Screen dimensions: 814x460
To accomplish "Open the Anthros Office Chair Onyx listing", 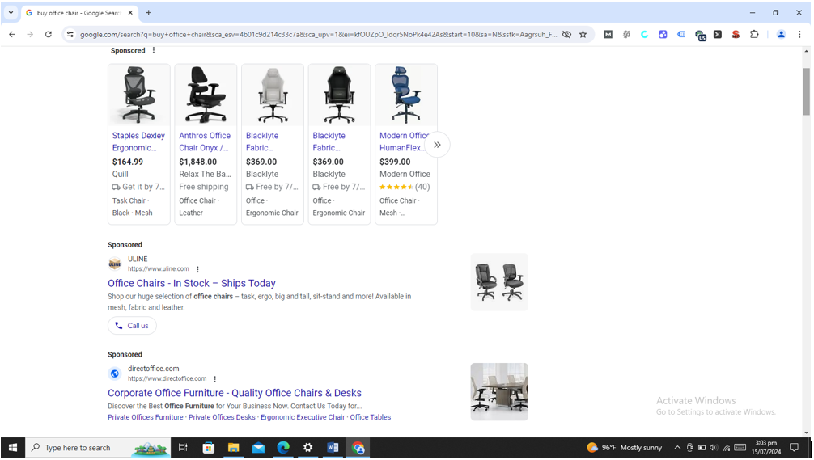I will point(205,141).
